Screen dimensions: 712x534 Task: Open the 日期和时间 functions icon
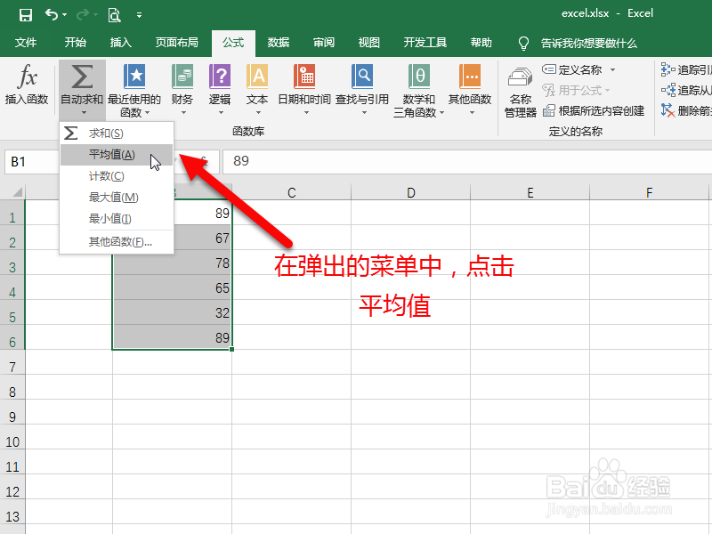304,77
